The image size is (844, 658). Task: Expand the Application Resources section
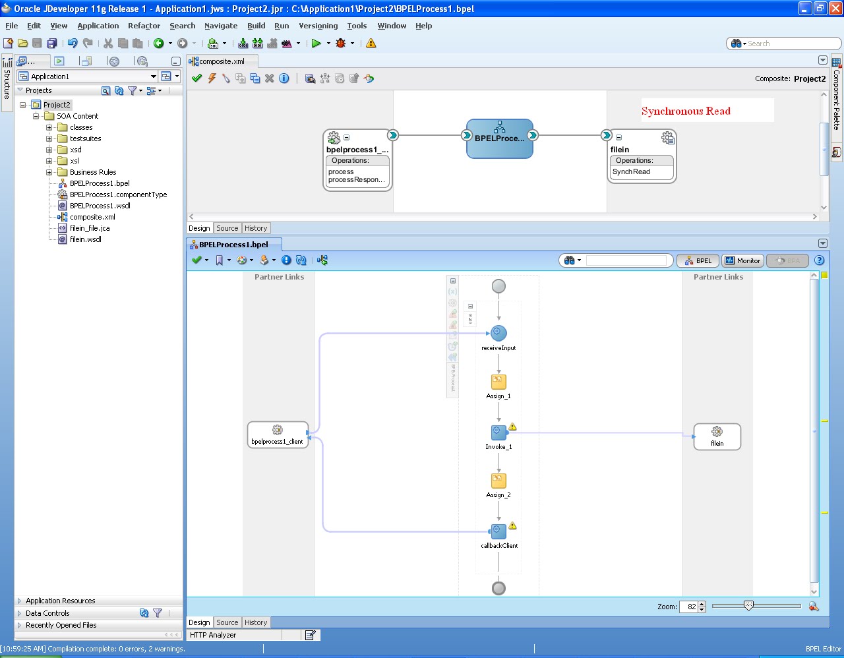[19, 601]
